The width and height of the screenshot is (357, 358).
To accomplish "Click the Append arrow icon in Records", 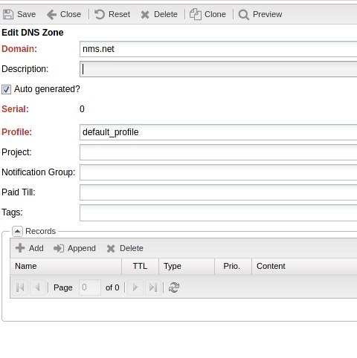I will coord(59,248).
